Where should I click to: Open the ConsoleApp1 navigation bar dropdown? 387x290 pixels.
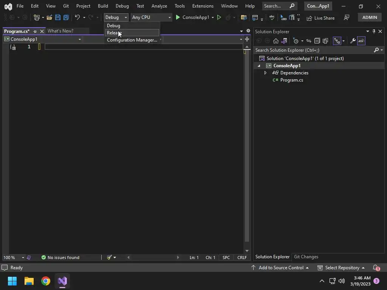[x=42, y=39]
